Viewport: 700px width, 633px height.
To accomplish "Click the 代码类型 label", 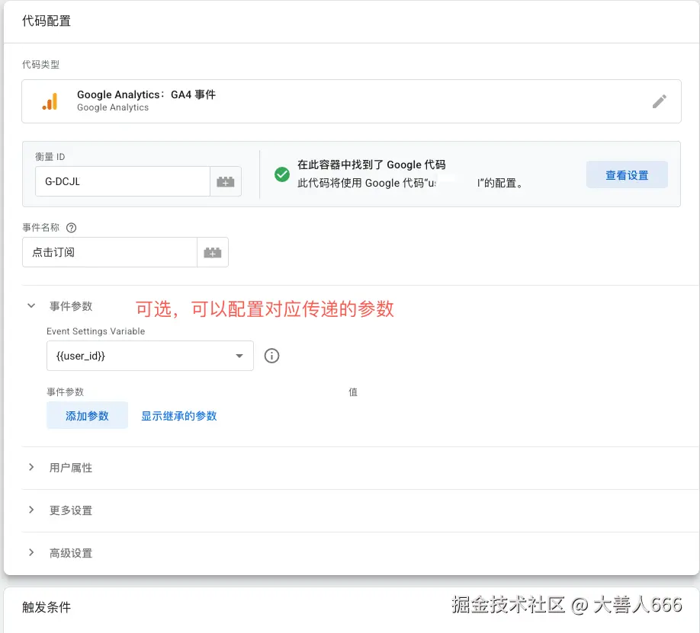I will click(40, 65).
